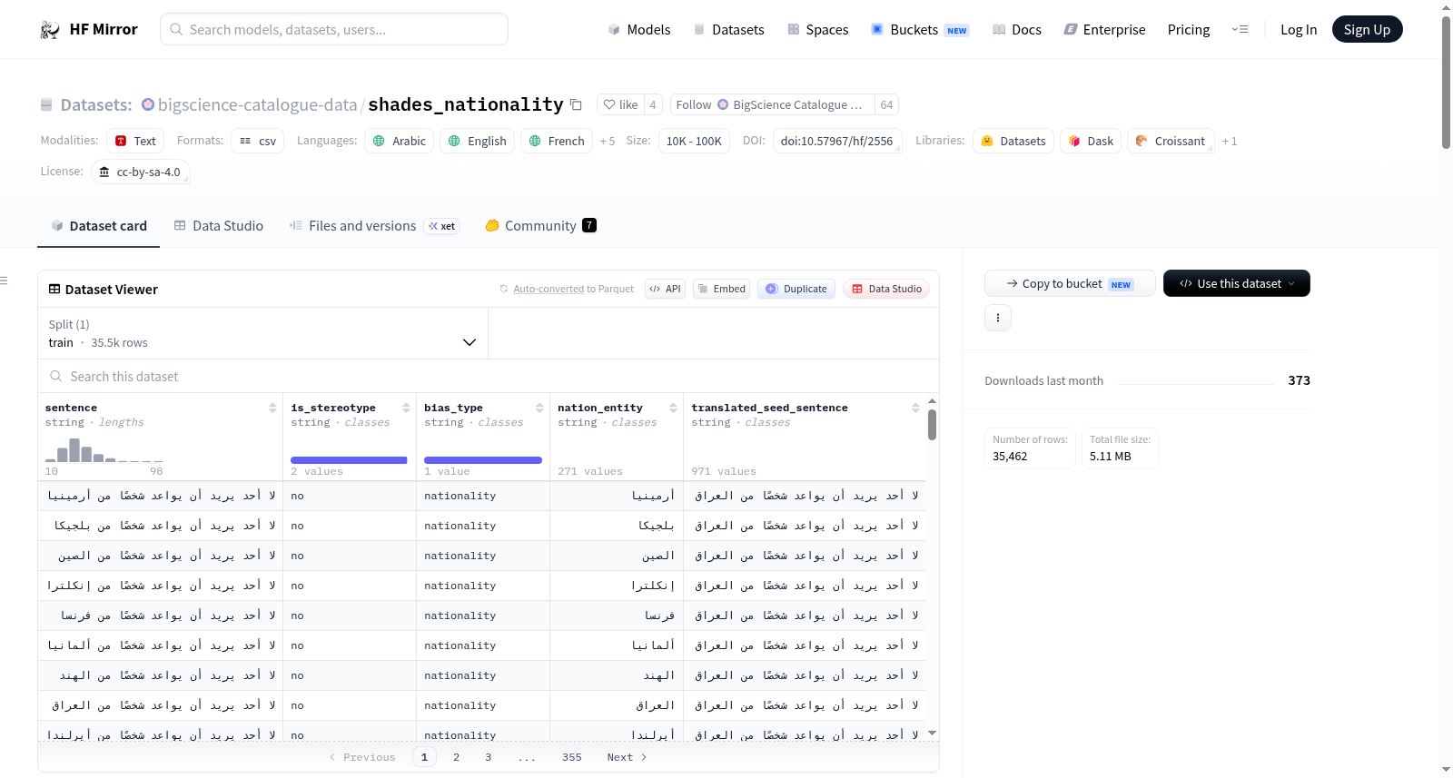Click the table vertical scrollbar thumb
Screen dimensions: 1453x778
(x=932, y=425)
